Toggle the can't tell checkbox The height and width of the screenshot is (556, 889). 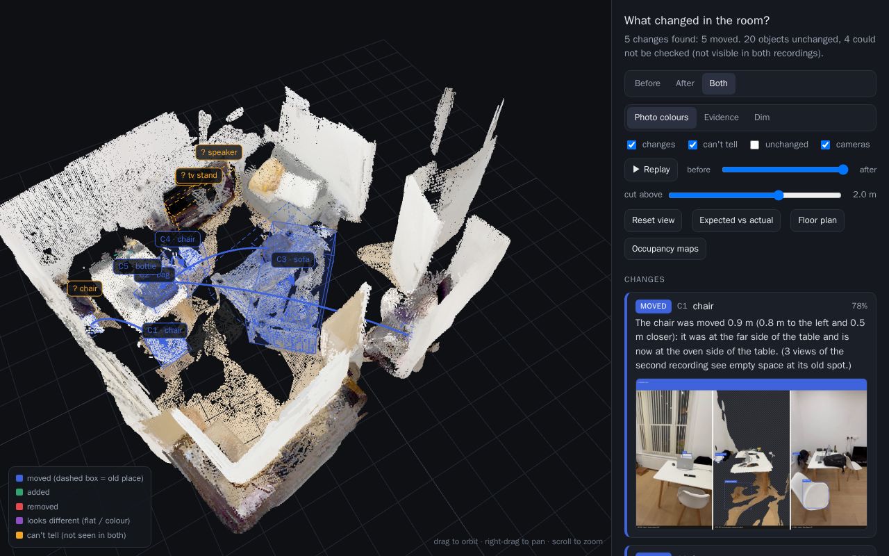click(692, 145)
